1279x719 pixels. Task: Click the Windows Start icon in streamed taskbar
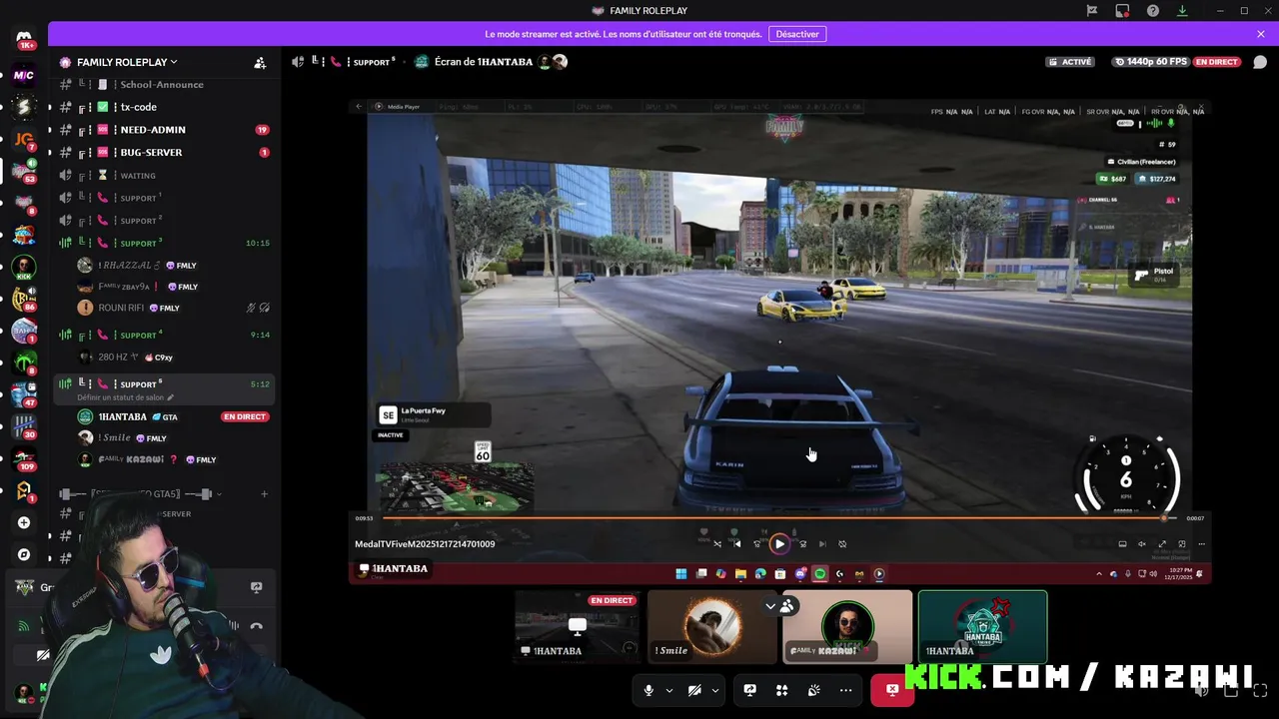coord(681,574)
